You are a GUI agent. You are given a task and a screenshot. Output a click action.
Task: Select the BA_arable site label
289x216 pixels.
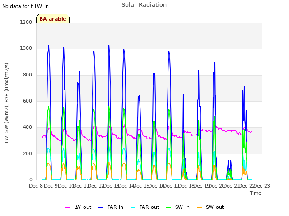(x=53, y=19)
